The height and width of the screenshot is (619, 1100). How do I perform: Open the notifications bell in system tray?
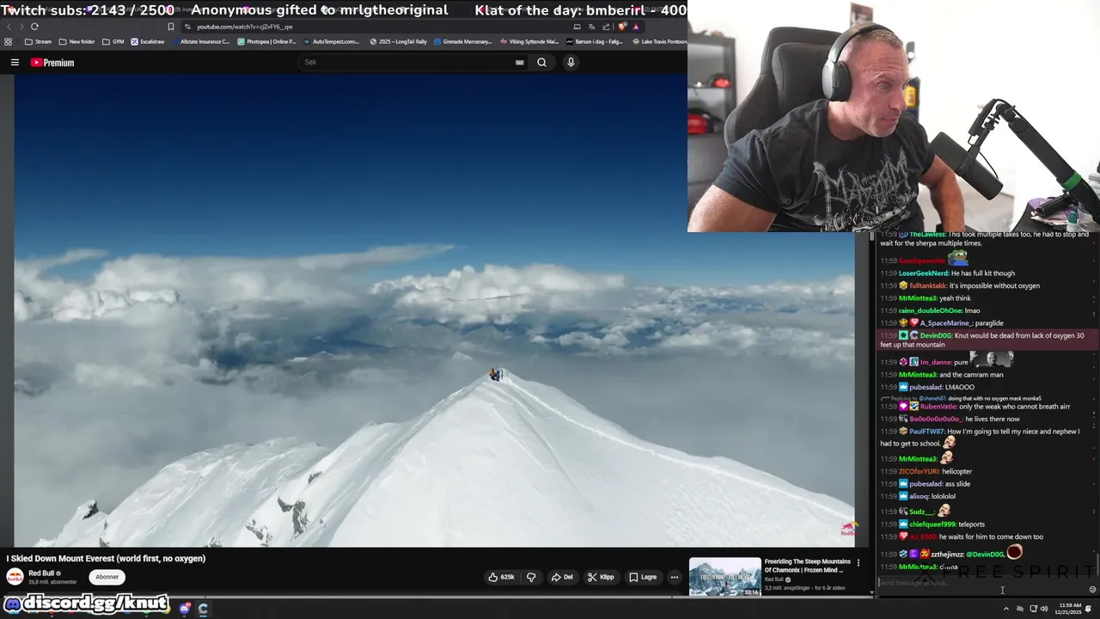tap(1089, 609)
